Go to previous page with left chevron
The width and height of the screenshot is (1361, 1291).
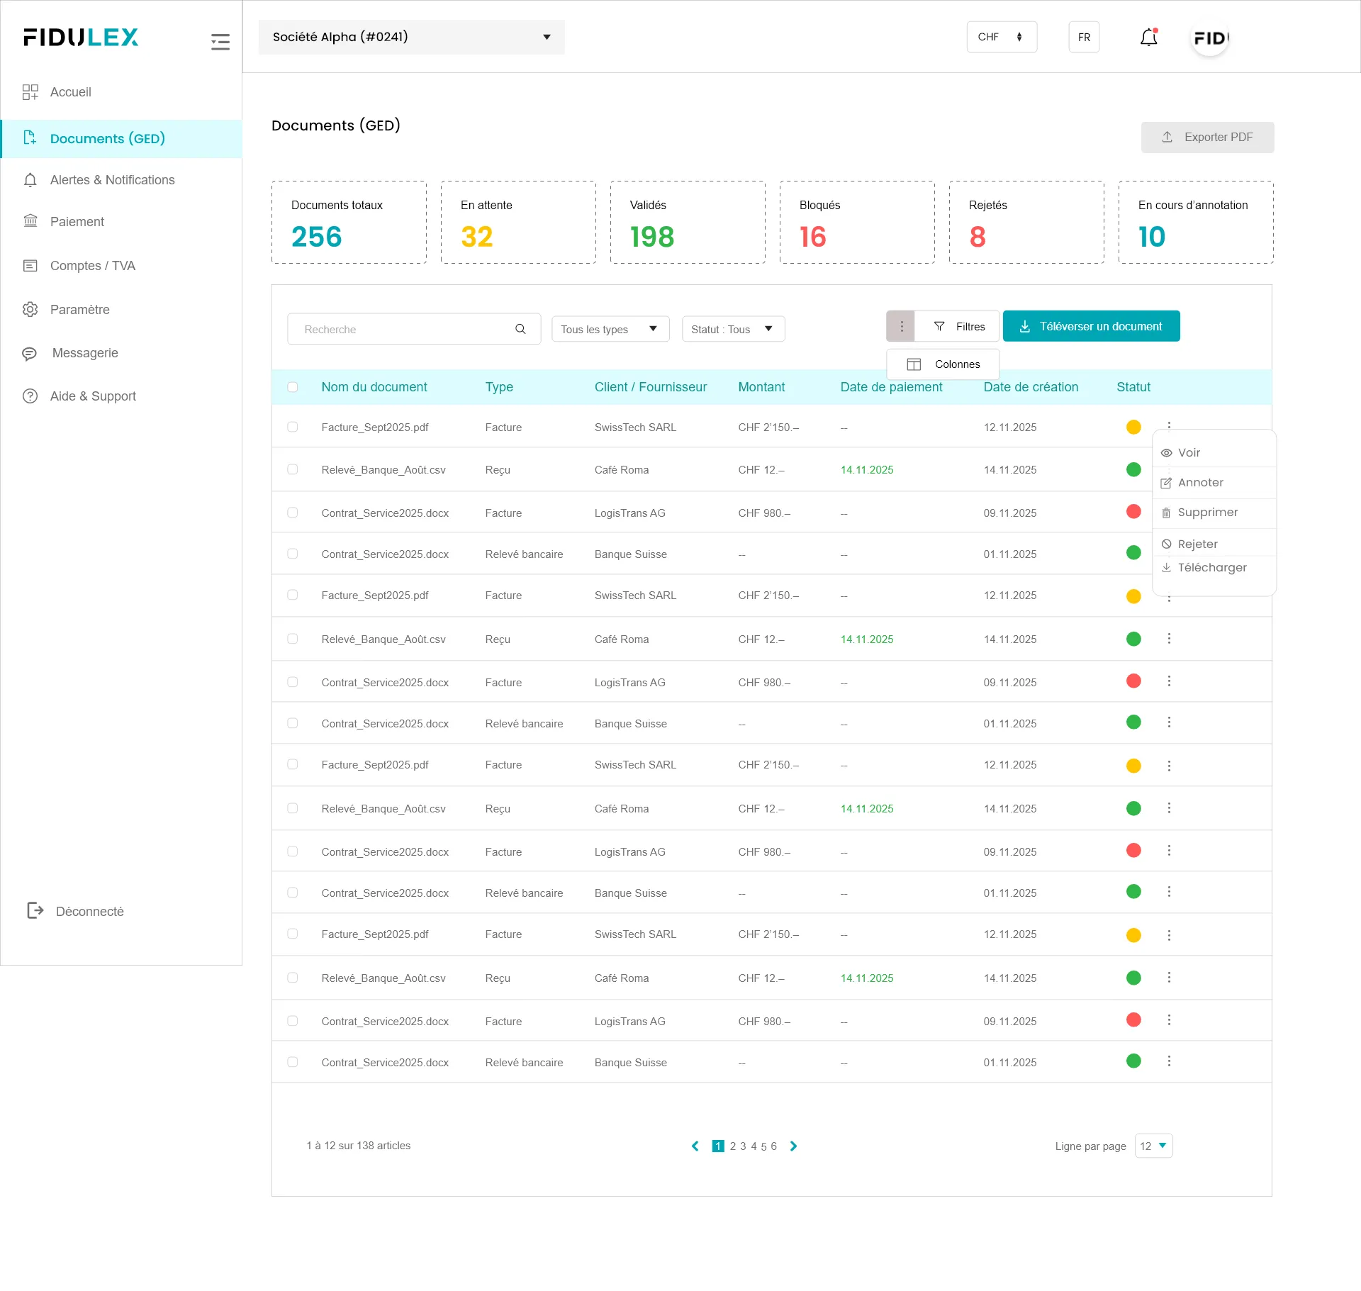pos(695,1146)
